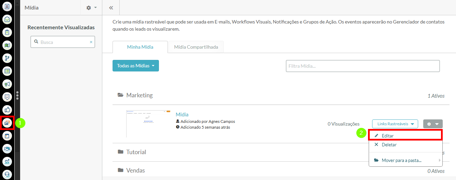Screen dimensions: 456x180
Task: Open the media image sidebar icon
Action: tap(7, 122)
